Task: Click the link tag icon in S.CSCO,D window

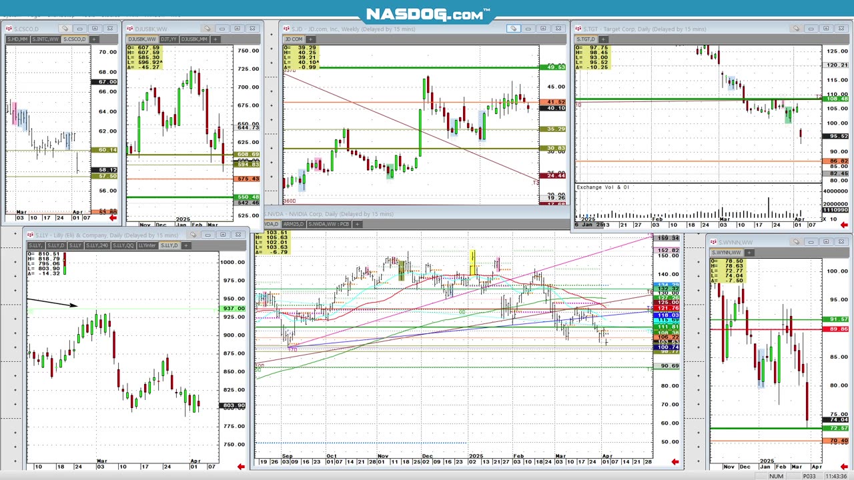Action: point(64,29)
